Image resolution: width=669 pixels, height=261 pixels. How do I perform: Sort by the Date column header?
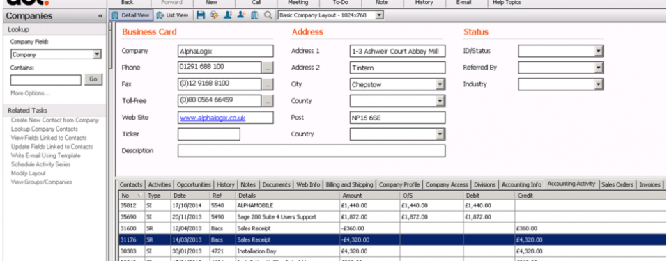coord(190,196)
